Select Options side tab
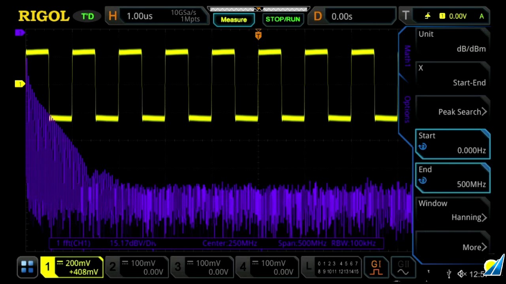Image resolution: width=506 pixels, height=284 pixels. (x=407, y=109)
